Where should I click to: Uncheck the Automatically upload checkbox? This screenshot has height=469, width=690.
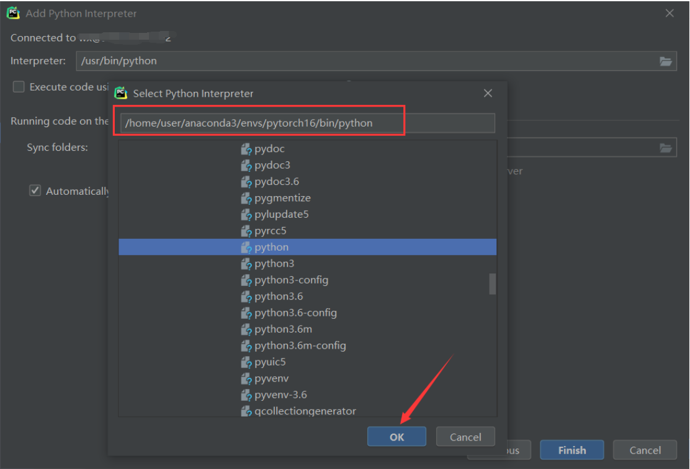pos(35,190)
